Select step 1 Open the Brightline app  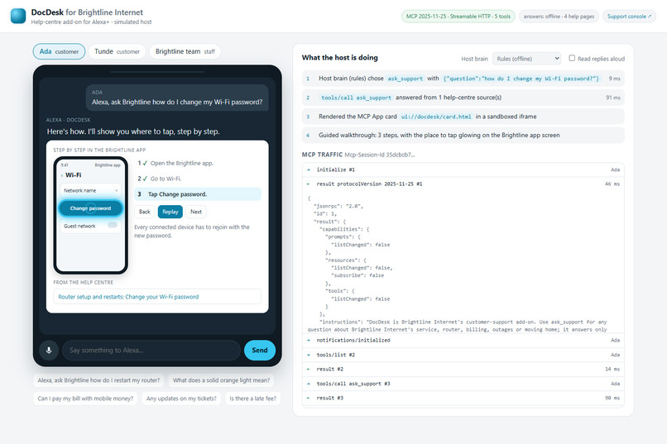coord(198,163)
